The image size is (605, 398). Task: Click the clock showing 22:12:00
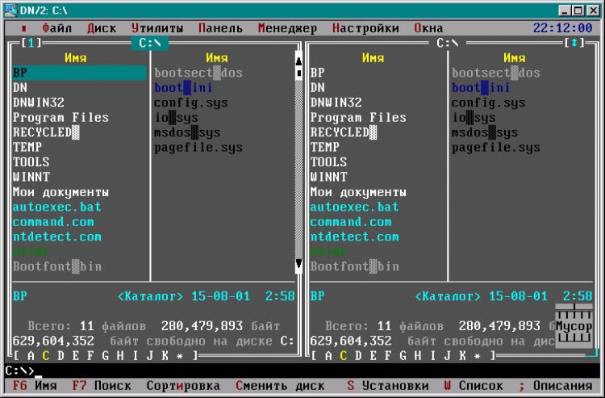click(562, 28)
